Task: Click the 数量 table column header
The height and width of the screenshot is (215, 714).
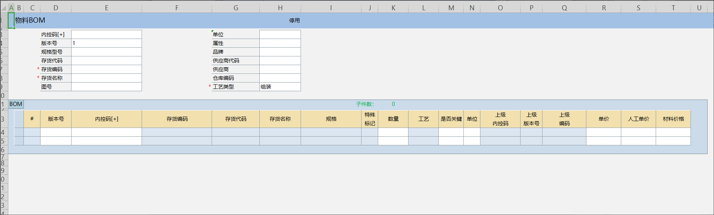Action: (393, 119)
